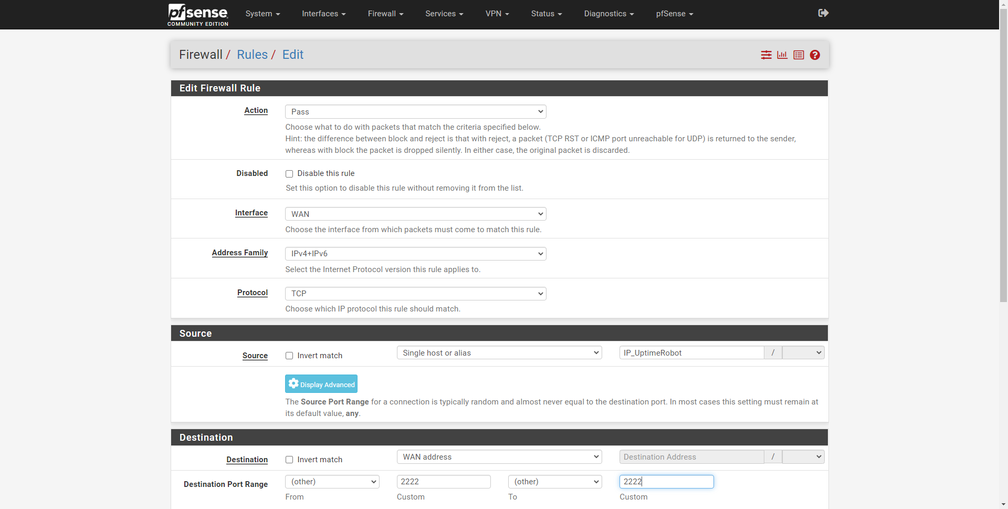Open the Services menu
The image size is (1008, 509).
[x=444, y=14]
